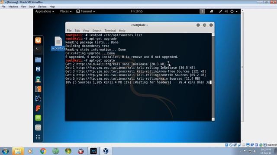This screenshot has width=277, height=155.
Task: Expand Places menu in Kali top bar
Action: click(66, 11)
